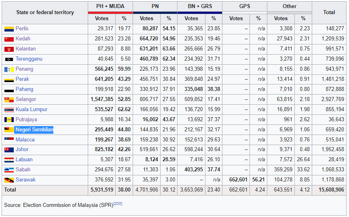Click the Other column header
The image size is (349, 217).
[x=289, y=6]
